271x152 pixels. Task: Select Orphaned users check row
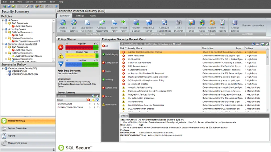click(193, 102)
